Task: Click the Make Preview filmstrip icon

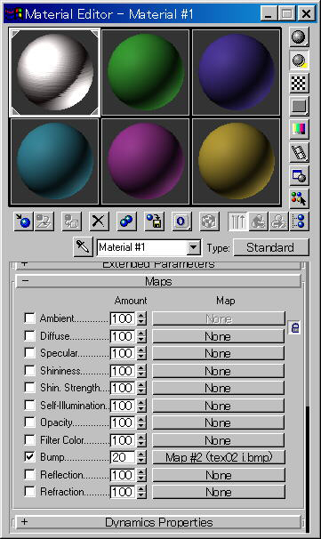Action: [299, 153]
